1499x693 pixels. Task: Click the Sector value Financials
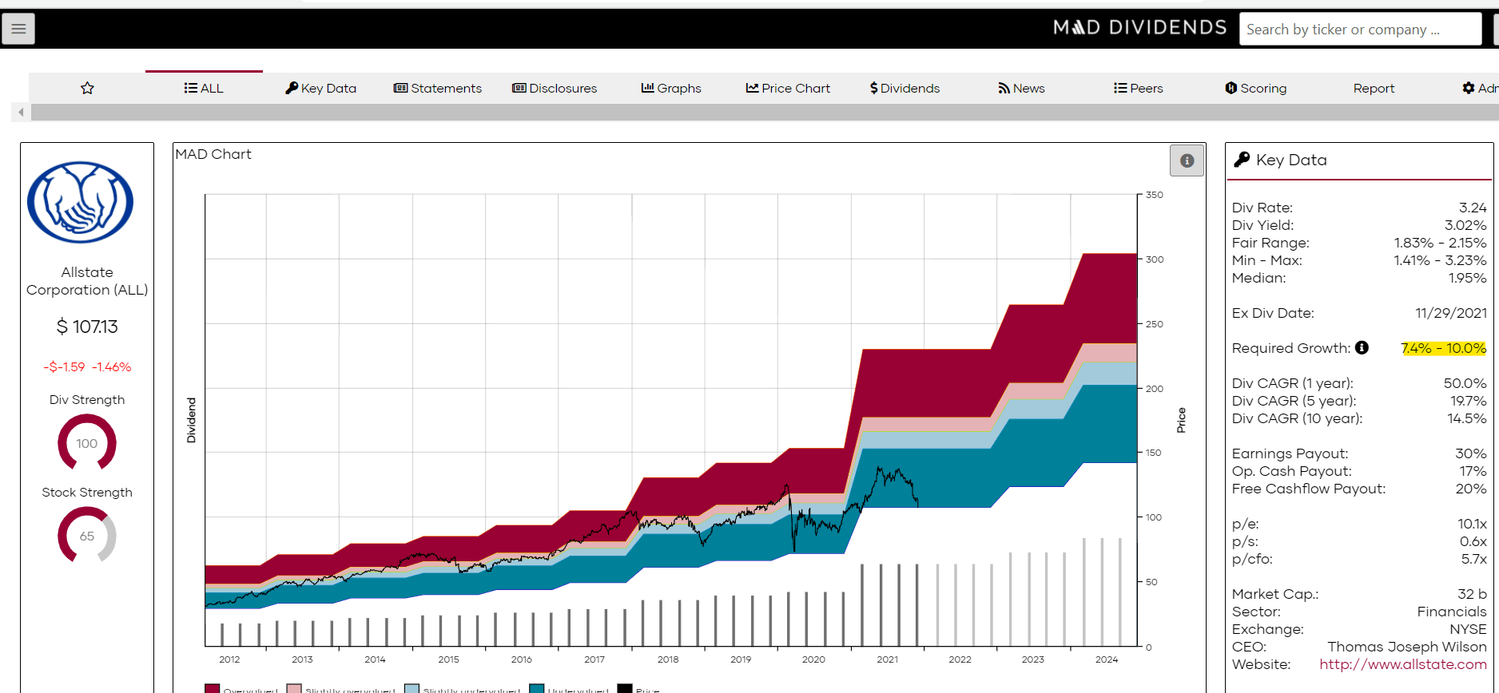tap(1452, 612)
